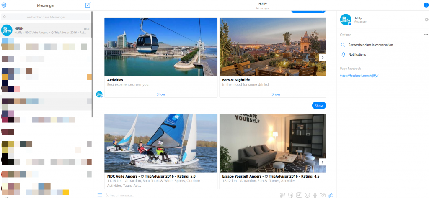Open the sticker picker
Viewport: 429px width, 198px height.
tap(291, 195)
